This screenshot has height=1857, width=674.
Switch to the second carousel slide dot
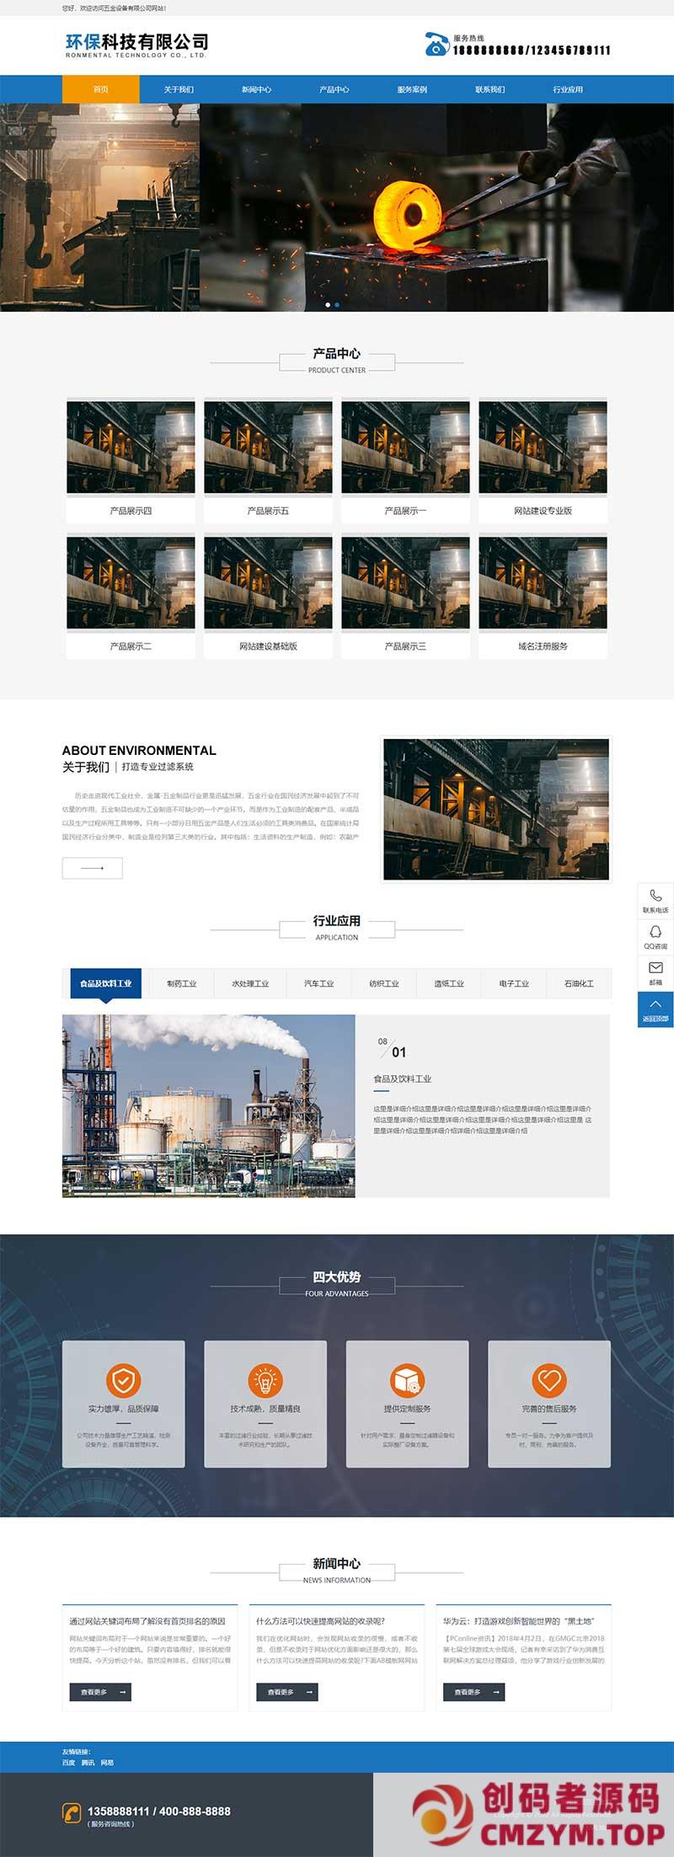tap(337, 305)
